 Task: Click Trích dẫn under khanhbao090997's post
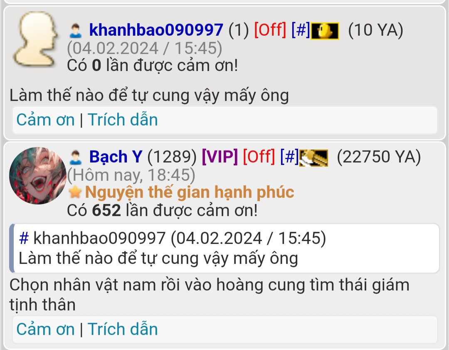tap(123, 120)
